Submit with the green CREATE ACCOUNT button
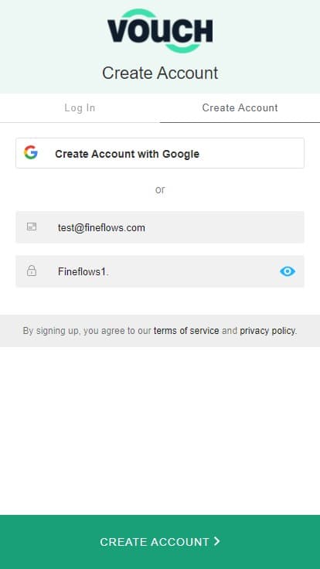Screen dimensions: 320x569 pos(160,542)
